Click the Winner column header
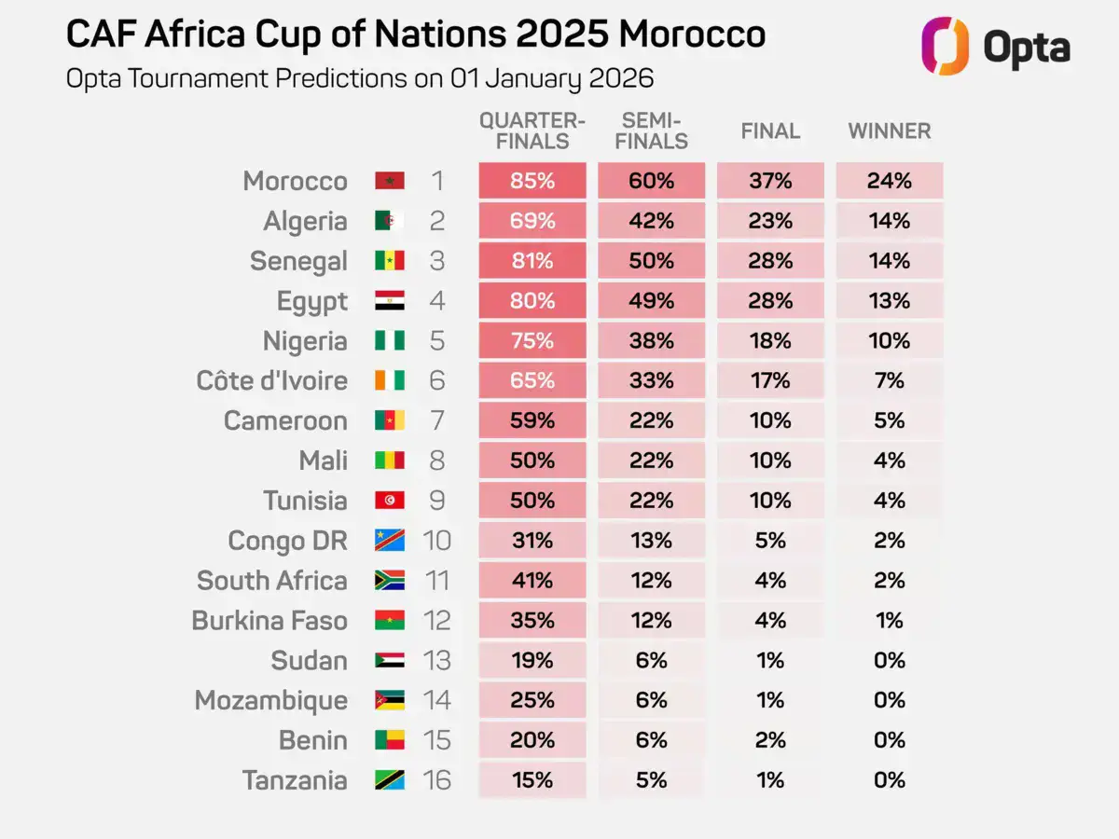This screenshot has height=839, width=1119. 890,131
